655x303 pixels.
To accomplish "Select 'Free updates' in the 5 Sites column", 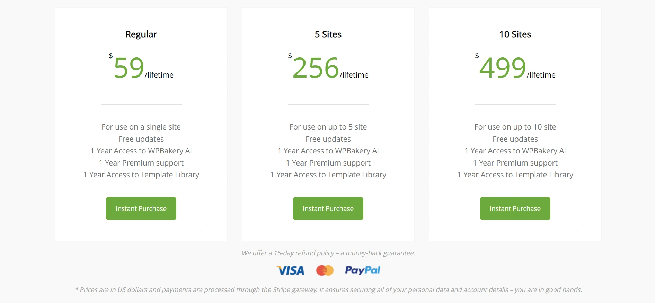I will 328,139.
